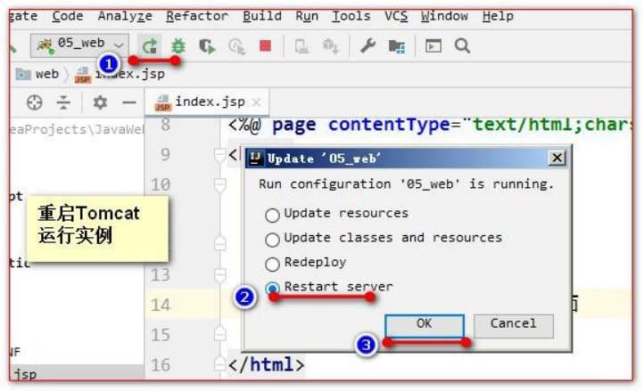This screenshot has height=391, width=644.
Task: Click the web folder breadcrumb
Action: pos(37,74)
